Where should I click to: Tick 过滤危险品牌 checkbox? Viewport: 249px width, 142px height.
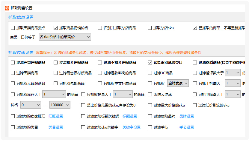[x=150, y=116]
